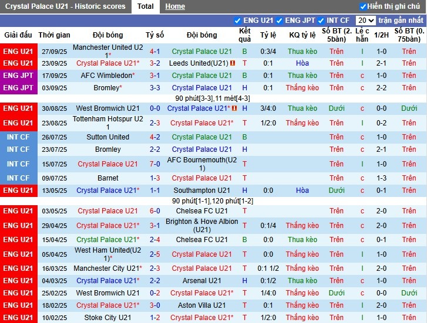Image resolution: width=427 pixels, height=323 pixels.
Task: Uncheck the ENG JPT filter checkbox
Action: click(x=280, y=21)
